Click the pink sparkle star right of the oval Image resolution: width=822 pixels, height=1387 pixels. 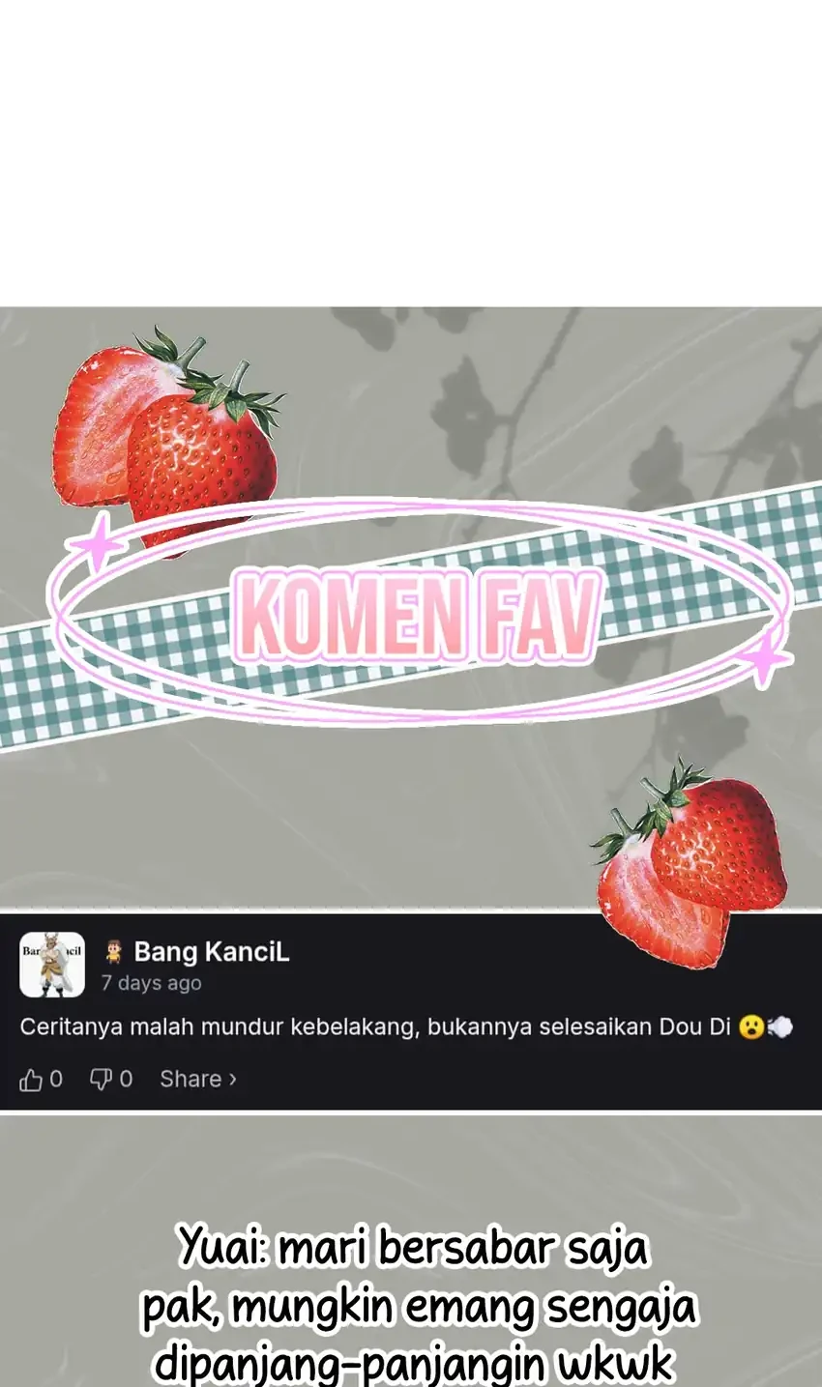(765, 660)
